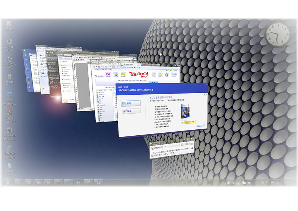Click the 整理 button in Photoshop Elements welcome
The height and width of the screenshot is (211, 298).
pos(131,103)
